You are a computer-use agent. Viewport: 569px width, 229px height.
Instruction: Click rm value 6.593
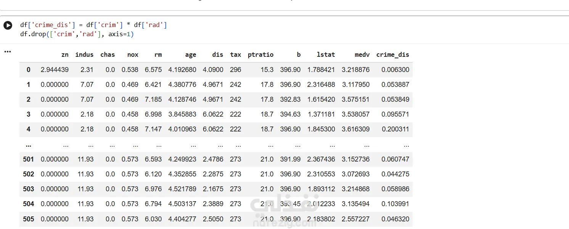tap(153, 159)
